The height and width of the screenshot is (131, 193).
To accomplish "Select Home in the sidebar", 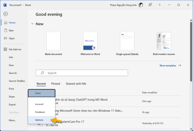I will point(12,22).
